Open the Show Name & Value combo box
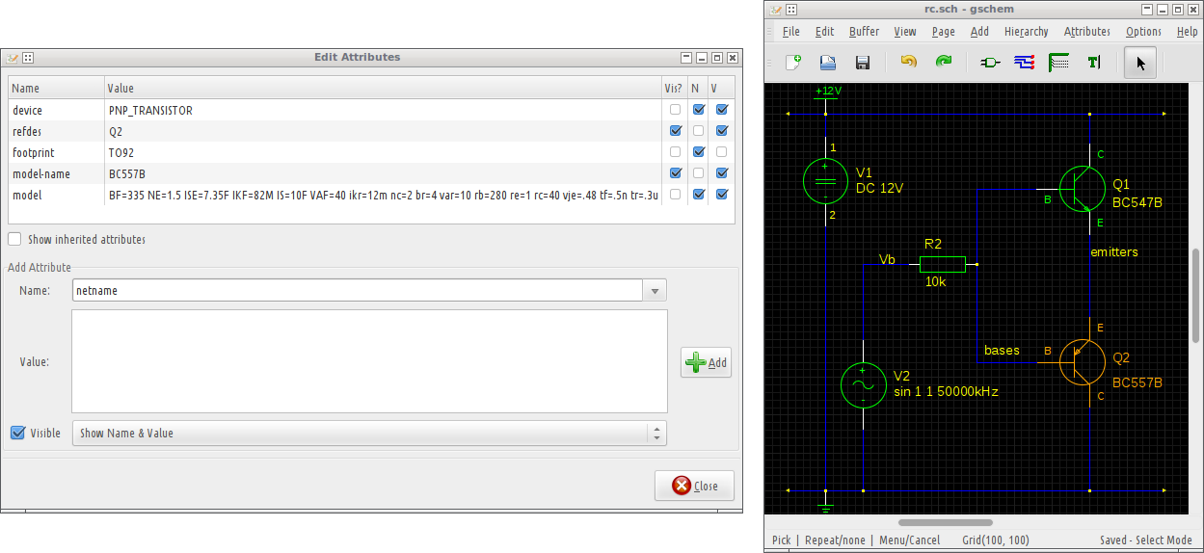1204x553 pixels. (x=369, y=434)
